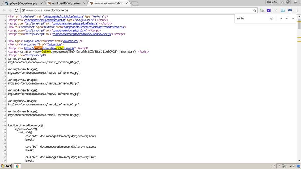Open the gray checkmark extension
Screen dimensions: 301x169
tap(276, 10)
